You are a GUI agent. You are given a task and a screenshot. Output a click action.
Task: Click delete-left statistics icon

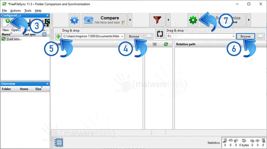[x=225, y=140]
